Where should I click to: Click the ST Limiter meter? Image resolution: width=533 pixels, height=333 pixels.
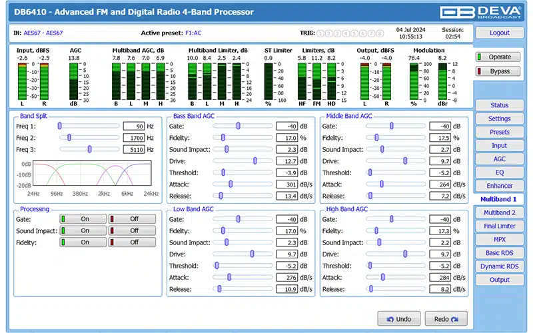click(268, 81)
